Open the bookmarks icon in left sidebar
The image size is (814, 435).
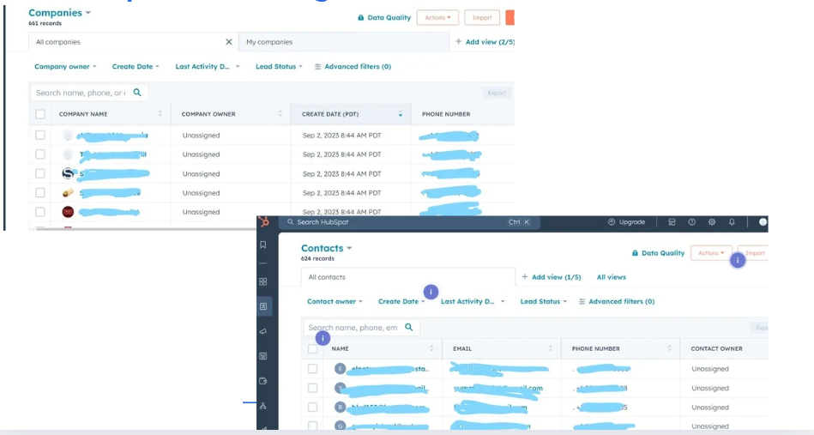[263, 245]
